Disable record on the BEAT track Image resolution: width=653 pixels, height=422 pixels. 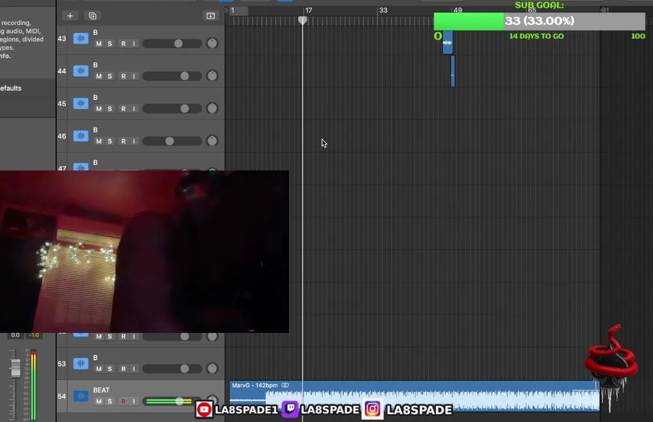click(x=123, y=401)
